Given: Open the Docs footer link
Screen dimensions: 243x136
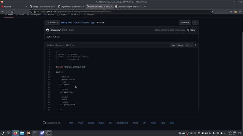Looking at the screenshot, I should [110, 123].
